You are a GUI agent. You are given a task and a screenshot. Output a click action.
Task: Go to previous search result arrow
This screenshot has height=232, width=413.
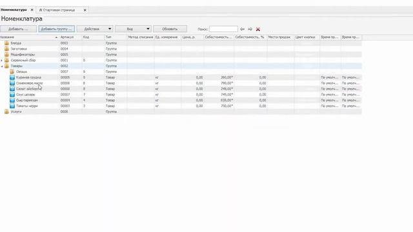(x=243, y=29)
